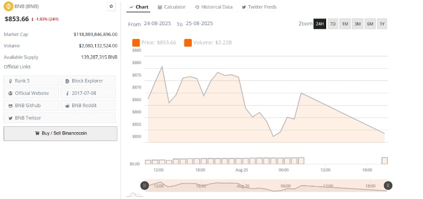Click the right range navigator handle

388,185
